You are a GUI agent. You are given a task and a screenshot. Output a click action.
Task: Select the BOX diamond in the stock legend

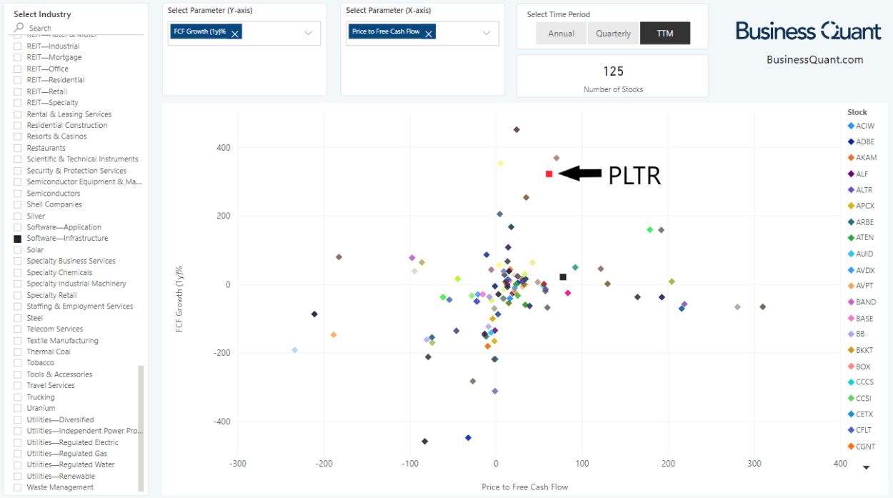pyautogui.click(x=851, y=367)
